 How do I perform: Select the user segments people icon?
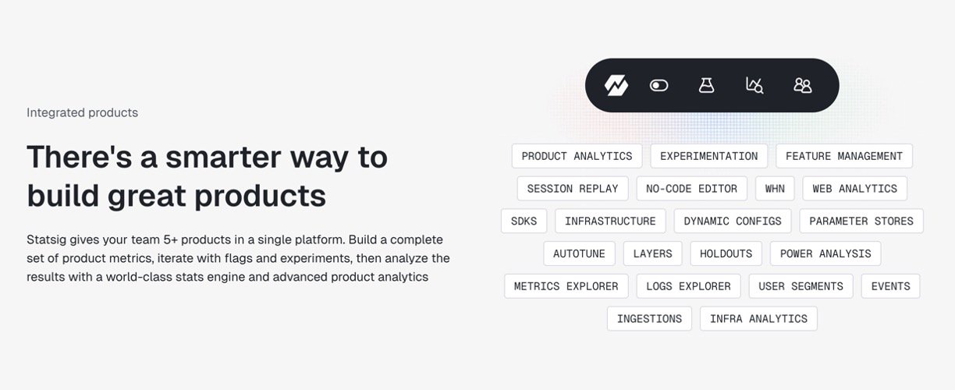coord(803,86)
